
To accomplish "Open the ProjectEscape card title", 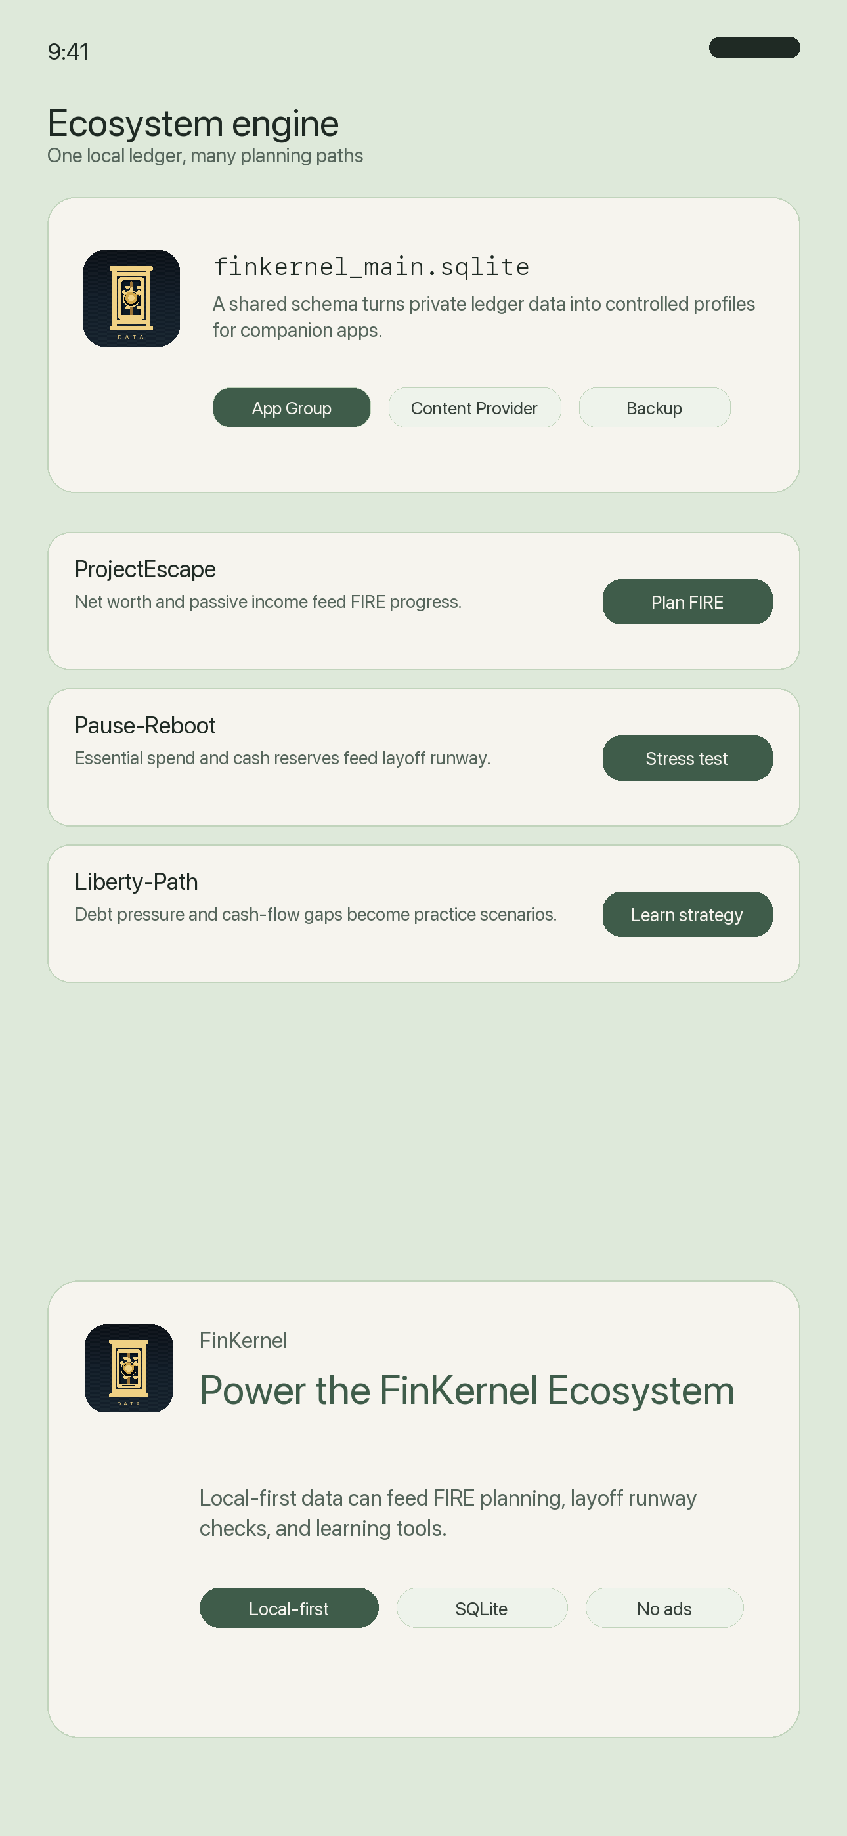I will (146, 569).
